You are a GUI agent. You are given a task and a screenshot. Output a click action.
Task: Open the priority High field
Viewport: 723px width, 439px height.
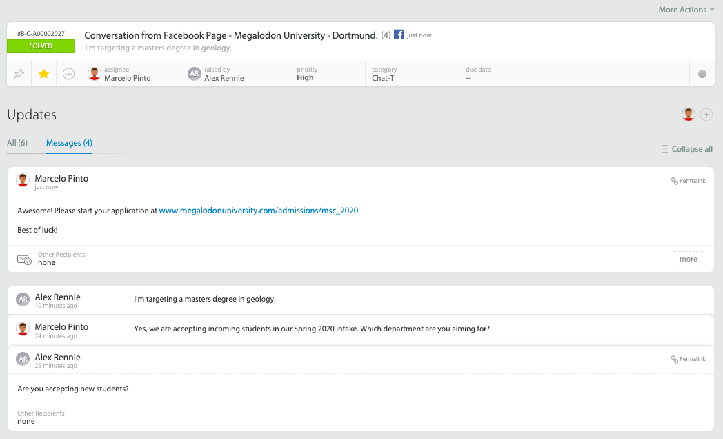pos(328,74)
